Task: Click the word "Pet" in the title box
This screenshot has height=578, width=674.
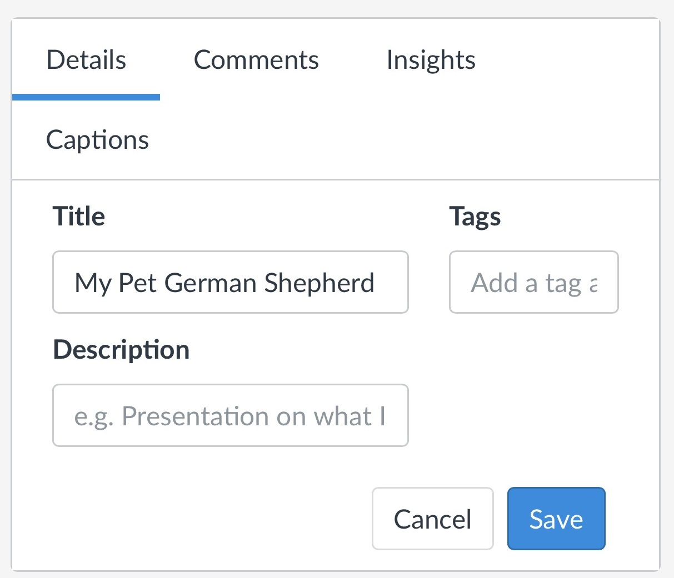Action: coord(137,283)
